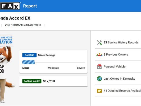Click the $17,210 CARFAX value amount
141x106 pixels.
[49, 81]
